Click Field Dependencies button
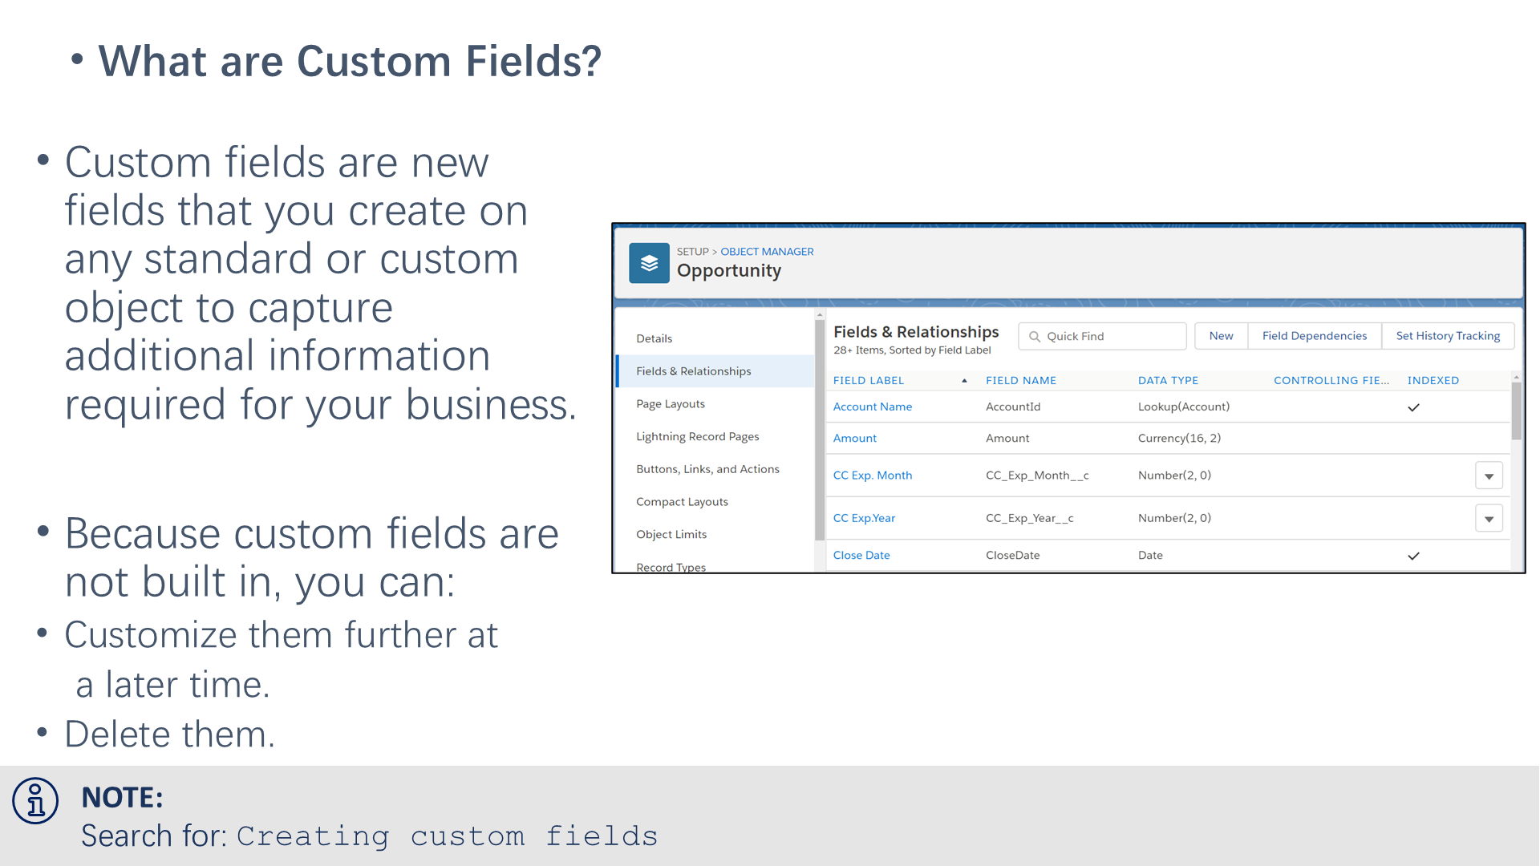The width and height of the screenshot is (1540, 866). tap(1315, 336)
